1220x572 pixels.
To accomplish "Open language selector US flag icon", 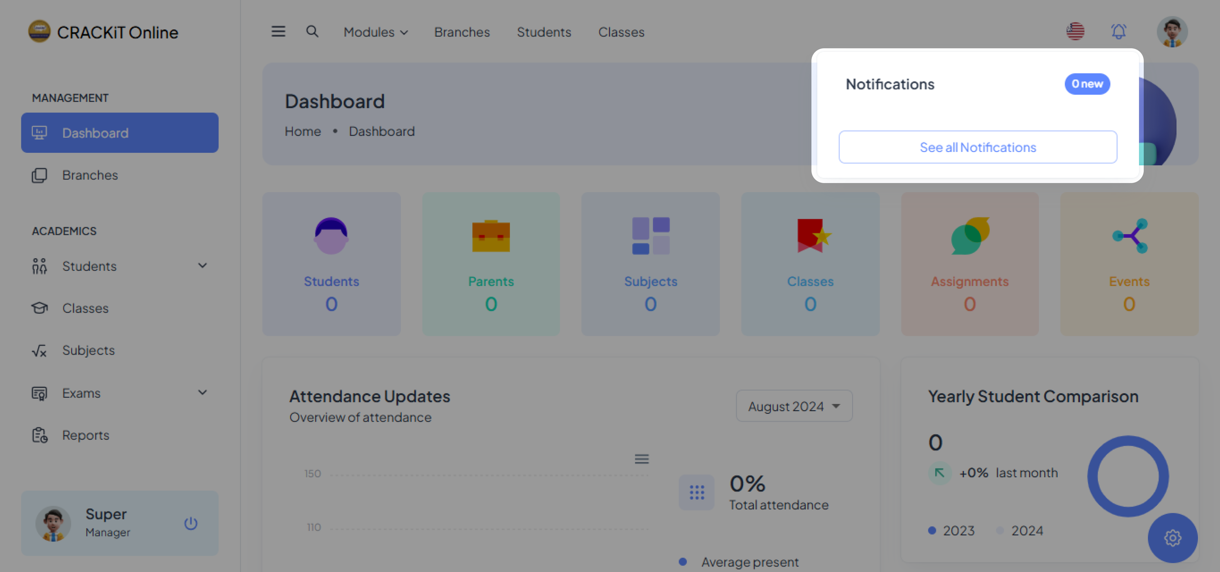I will point(1075,32).
